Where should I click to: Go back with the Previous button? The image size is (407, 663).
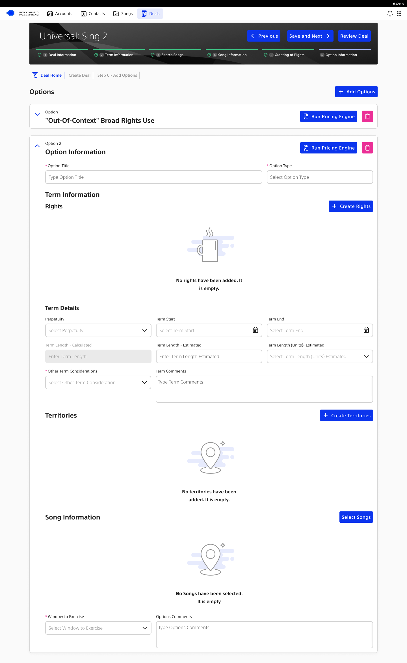point(264,36)
